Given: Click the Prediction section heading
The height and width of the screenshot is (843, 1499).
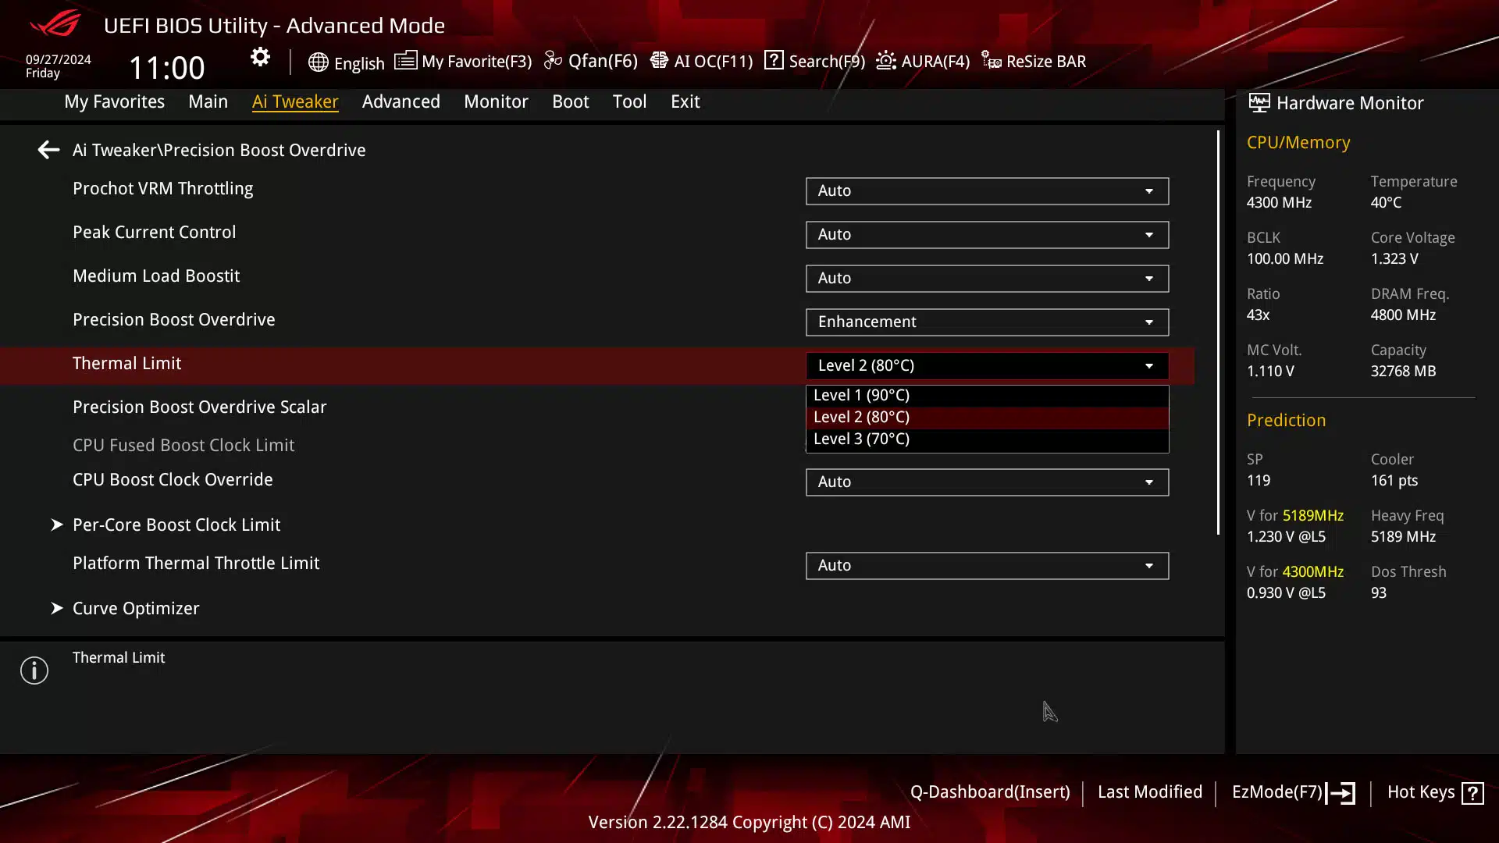Looking at the screenshot, I should [1286, 421].
